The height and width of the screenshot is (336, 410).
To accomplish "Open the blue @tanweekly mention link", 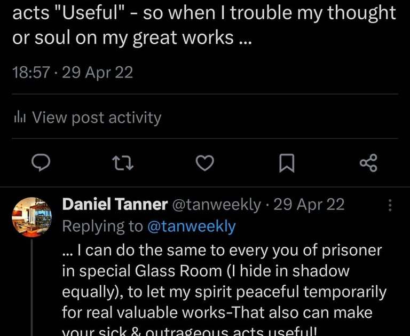I will pyautogui.click(x=191, y=226).
